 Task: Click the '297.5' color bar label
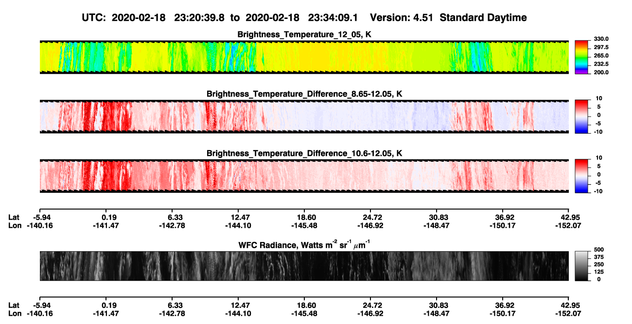(600, 47)
